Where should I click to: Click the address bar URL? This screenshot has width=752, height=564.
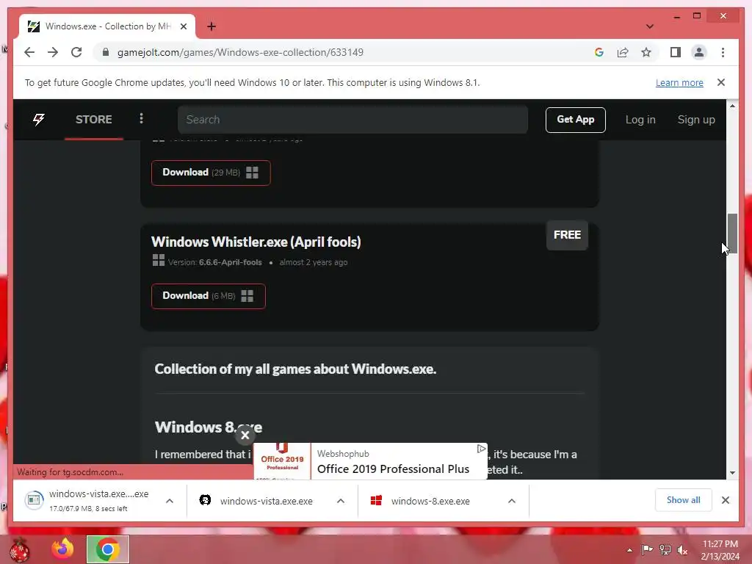(x=240, y=52)
